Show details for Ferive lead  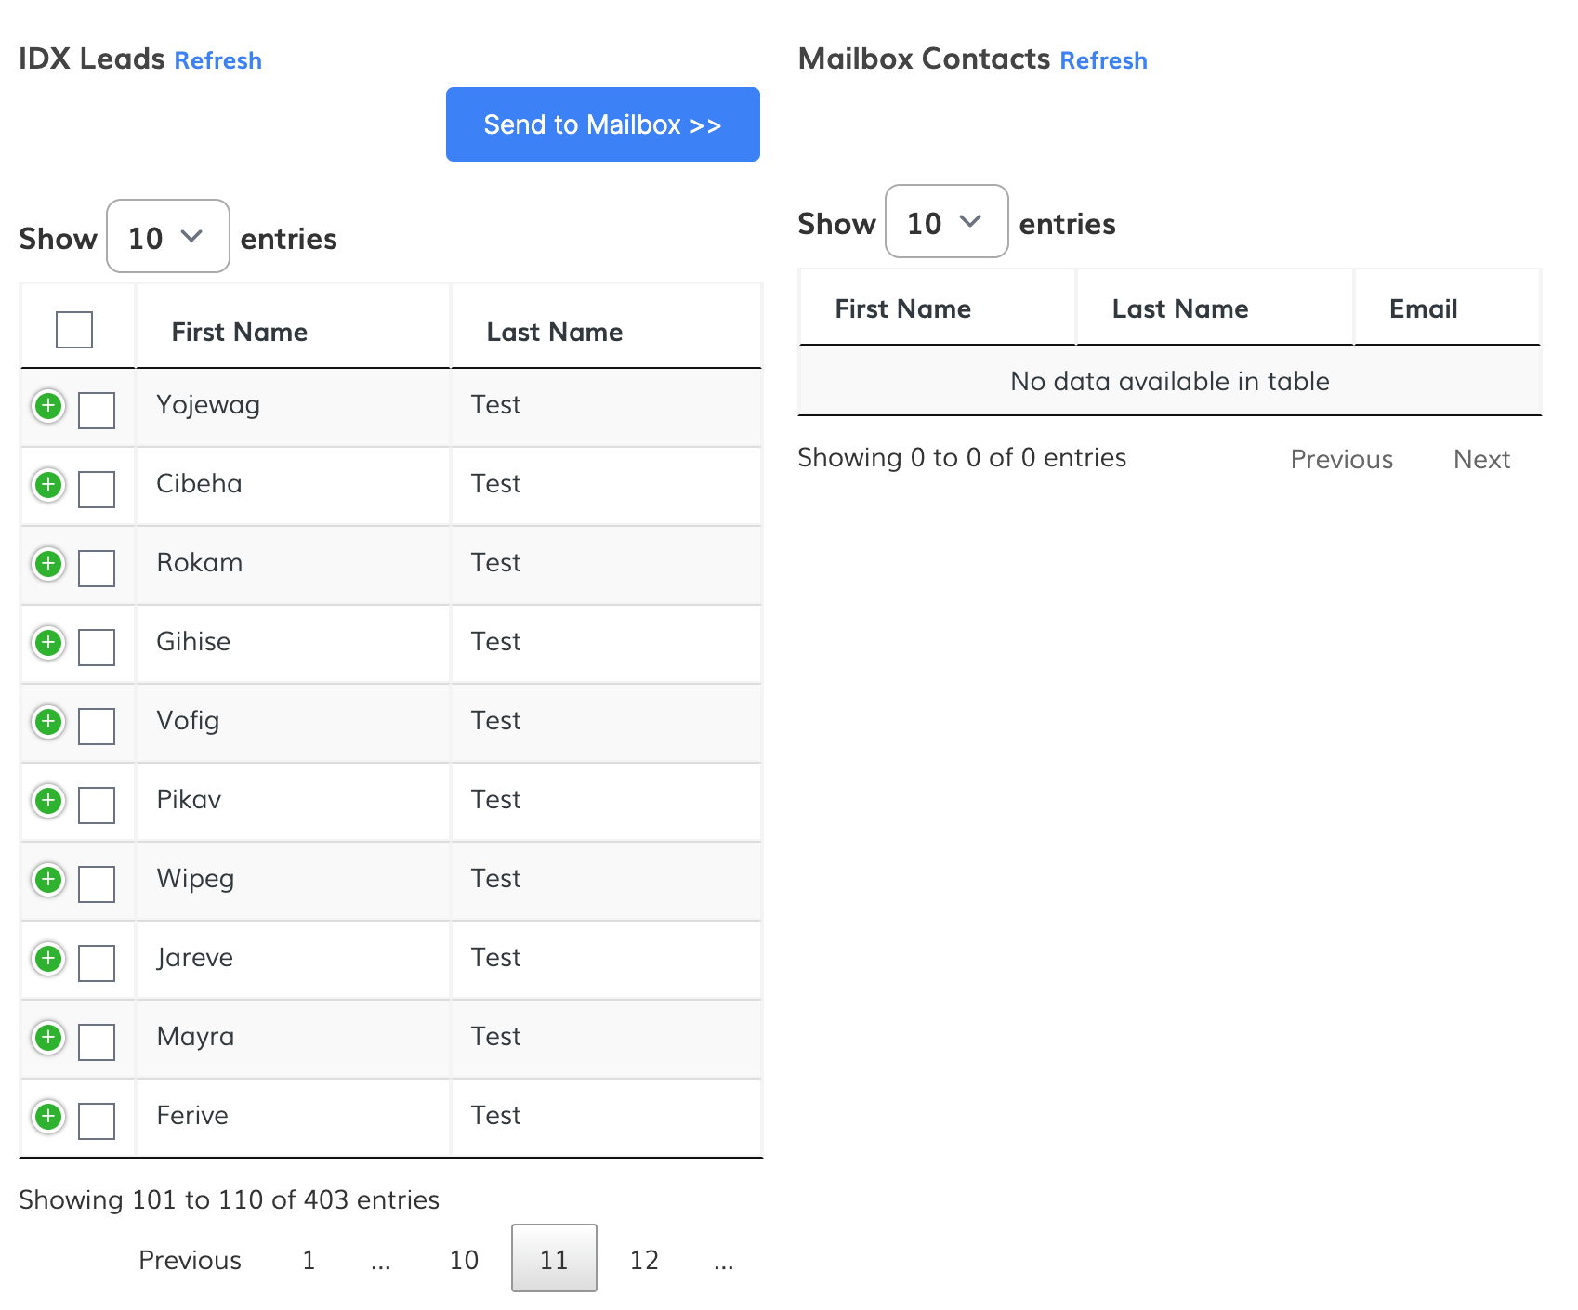coord(48,1117)
